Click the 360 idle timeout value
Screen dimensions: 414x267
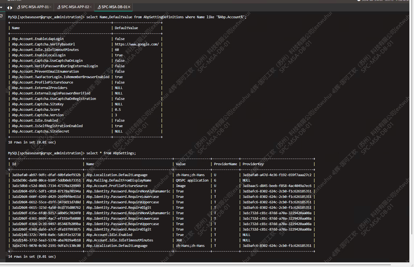179,240
